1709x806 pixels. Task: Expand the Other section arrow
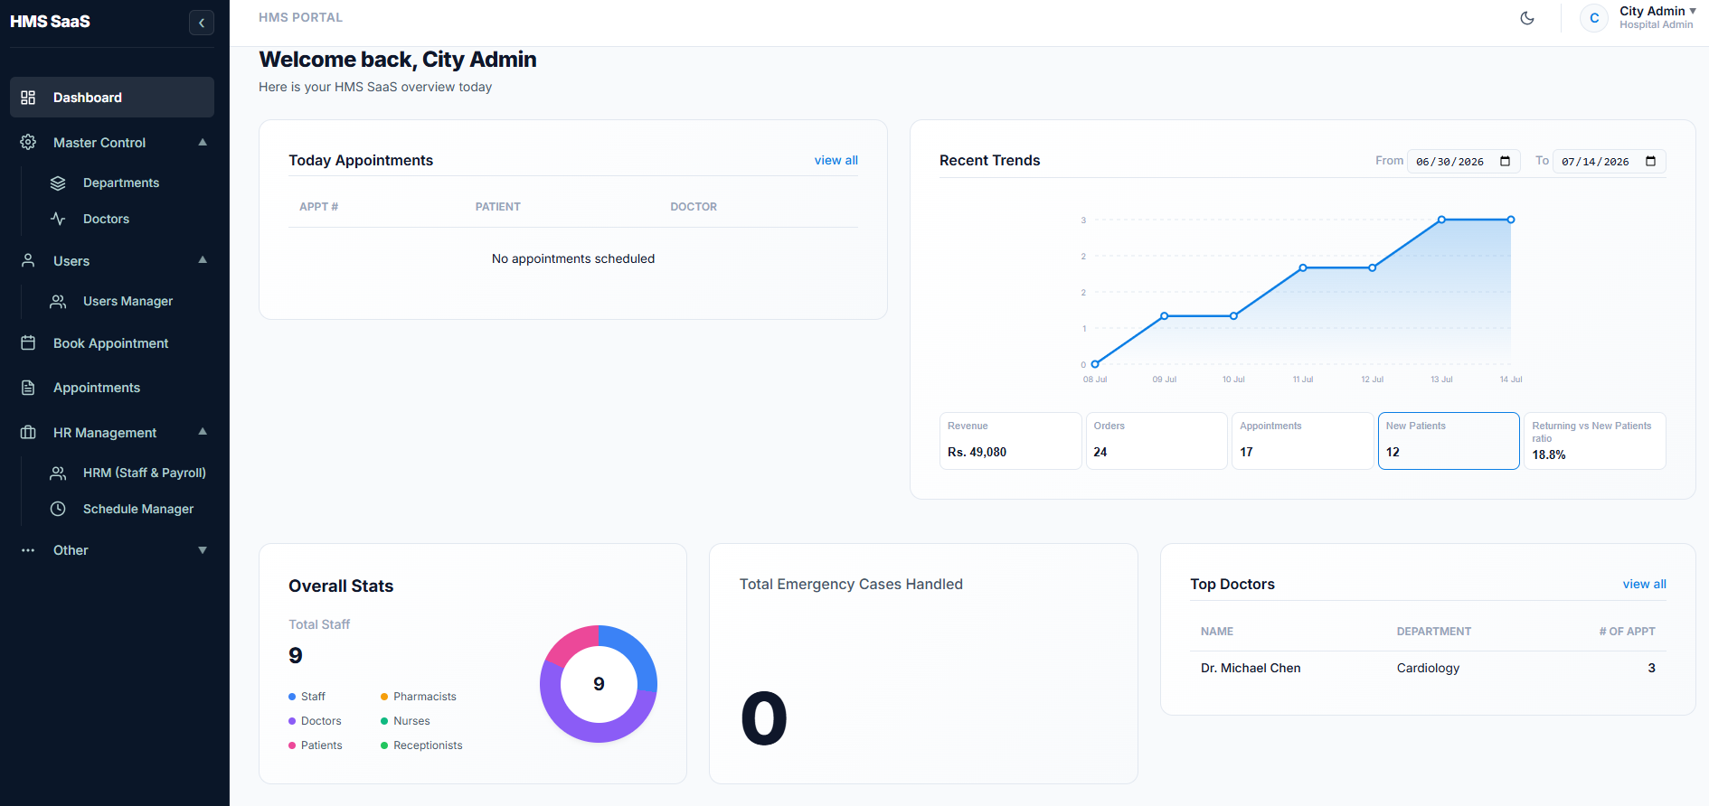[203, 550]
